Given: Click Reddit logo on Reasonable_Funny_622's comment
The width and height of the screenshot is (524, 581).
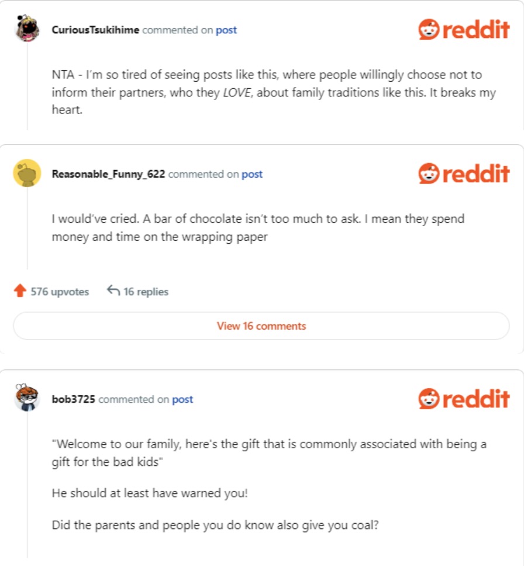Looking at the screenshot, I should tap(464, 173).
